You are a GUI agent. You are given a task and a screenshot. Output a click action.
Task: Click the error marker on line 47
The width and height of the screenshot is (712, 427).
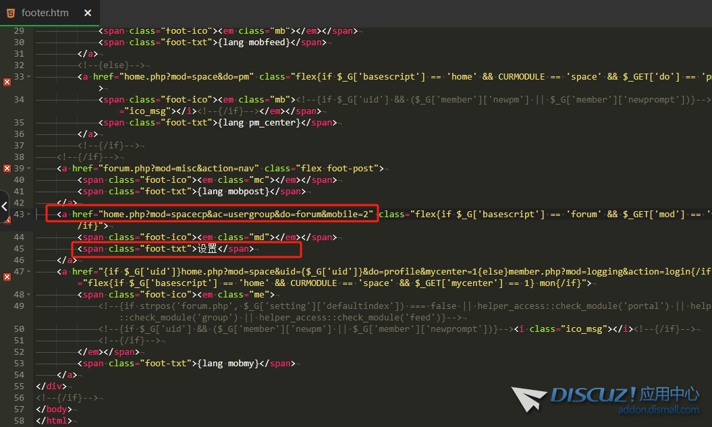pos(7,277)
